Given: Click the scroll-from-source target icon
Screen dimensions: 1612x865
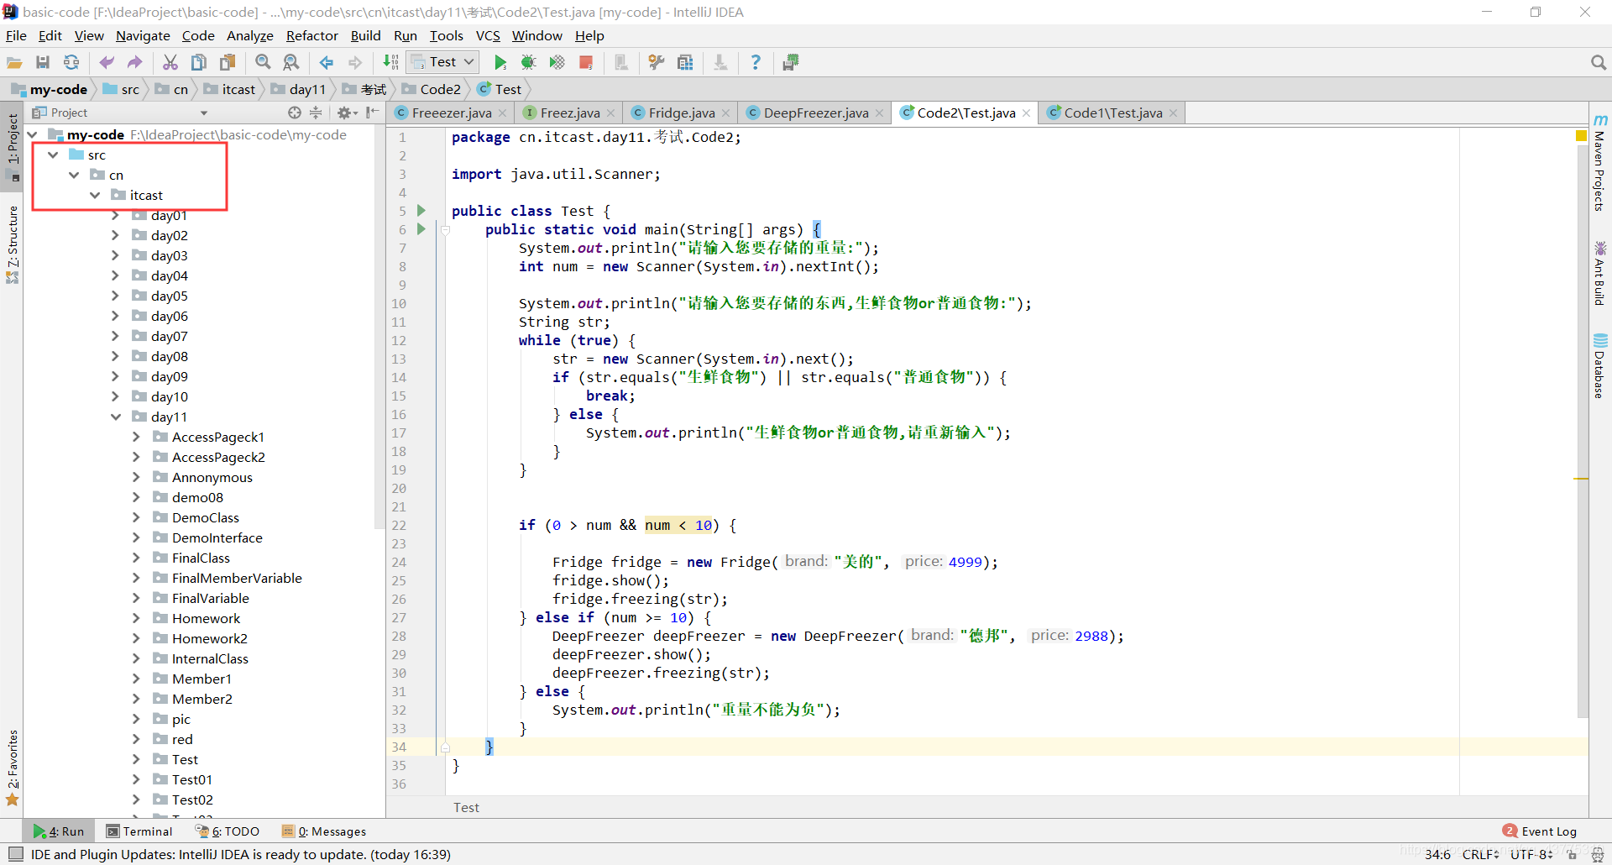Looking at the screenshot, I should click(x=295, y=113).
